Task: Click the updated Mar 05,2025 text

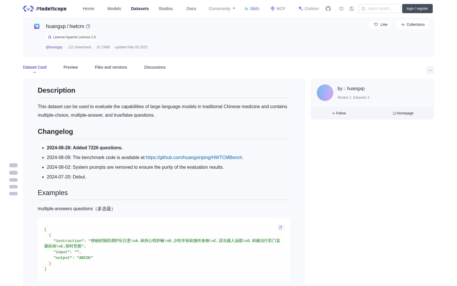Action: click(x=131, y=47)
